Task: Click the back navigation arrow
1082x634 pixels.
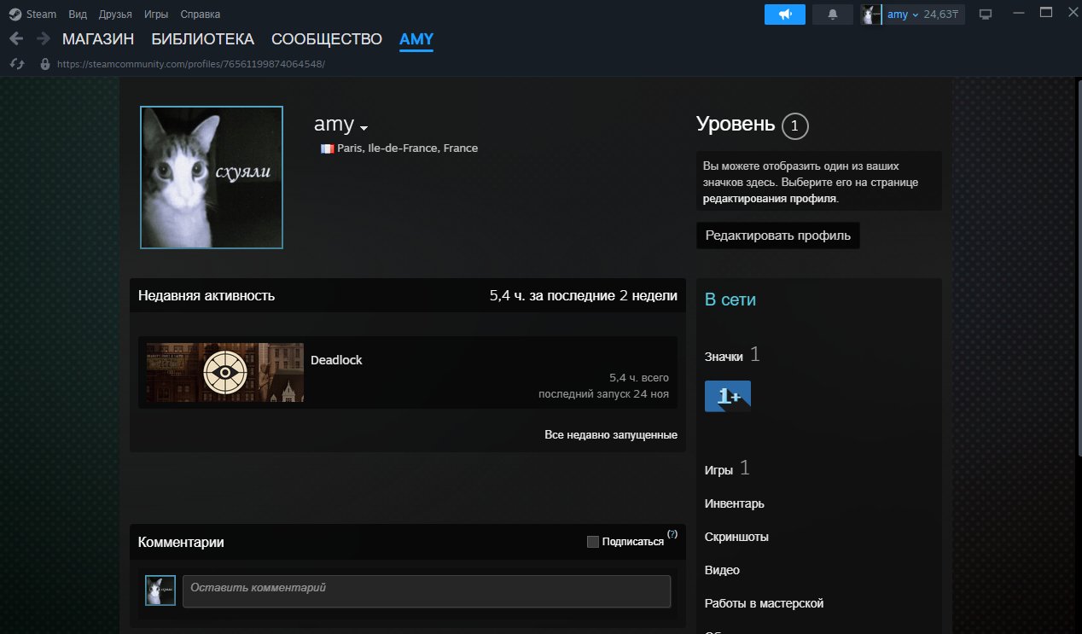Action: click(x=15, y=39)
